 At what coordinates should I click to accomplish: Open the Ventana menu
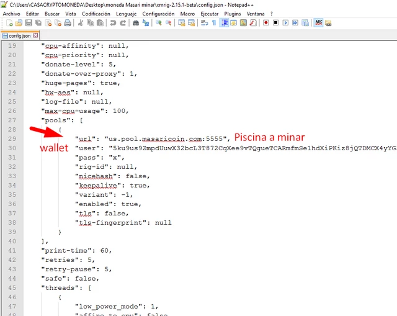(255, 14)
